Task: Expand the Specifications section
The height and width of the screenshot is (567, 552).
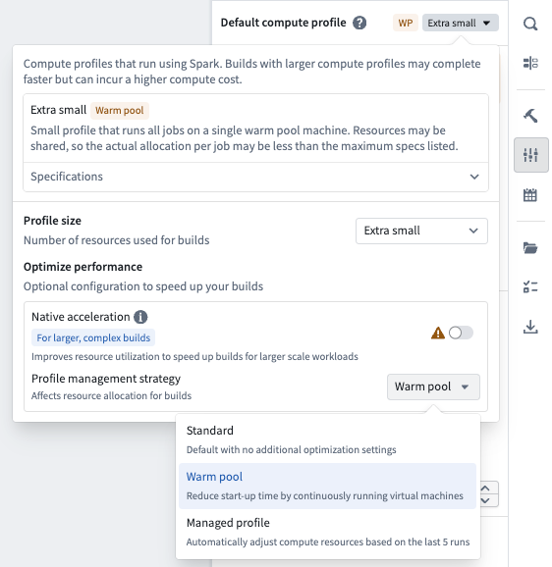Action: click(256, 177)
